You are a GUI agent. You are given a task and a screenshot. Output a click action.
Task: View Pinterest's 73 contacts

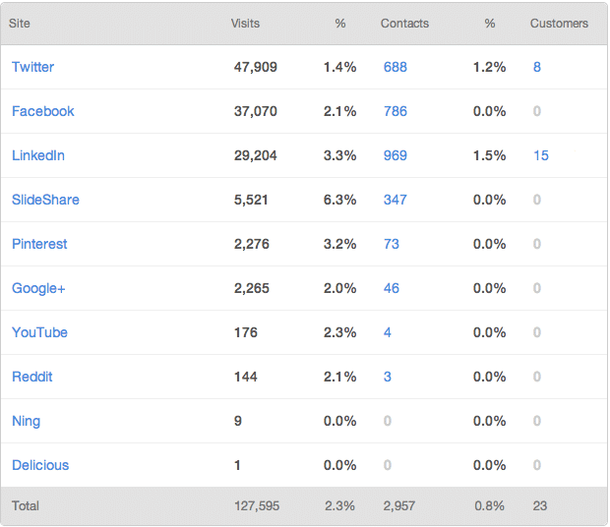pyautogui.click(x=392, y=244)
